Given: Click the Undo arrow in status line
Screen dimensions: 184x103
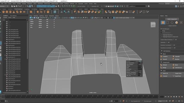Looking at the screenshot, I should (x=19, y=6).
